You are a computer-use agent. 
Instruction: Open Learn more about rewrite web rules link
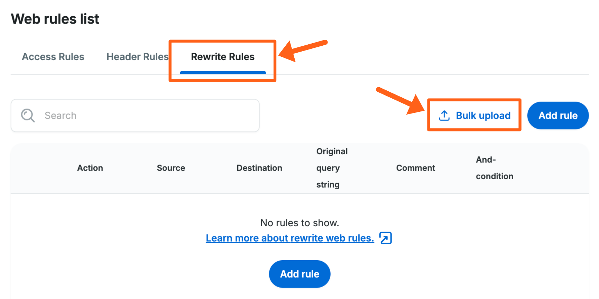290,238
